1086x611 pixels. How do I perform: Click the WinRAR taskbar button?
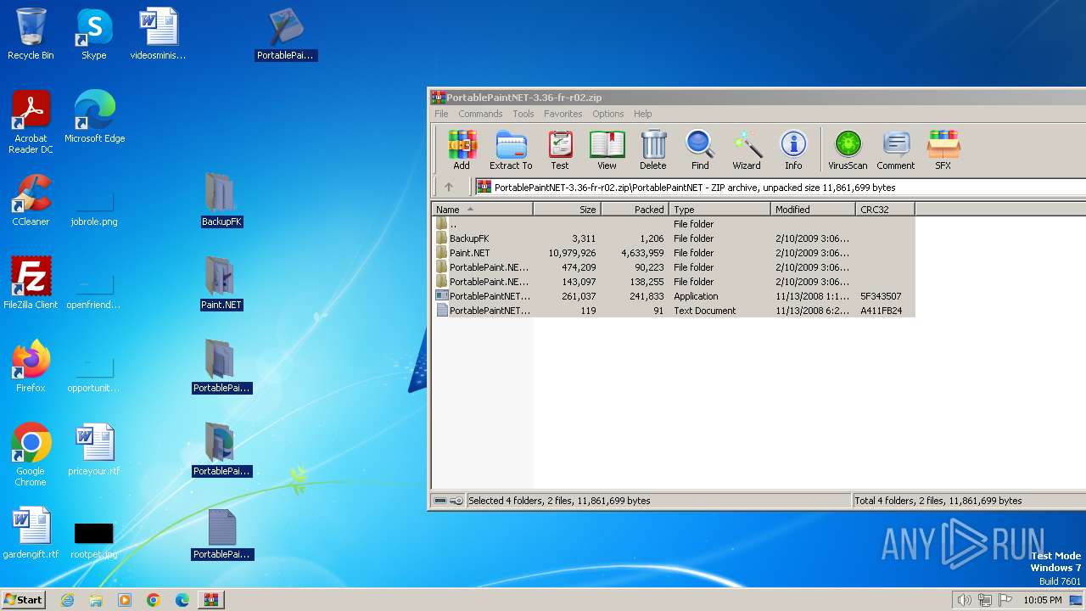click(210, 600)
